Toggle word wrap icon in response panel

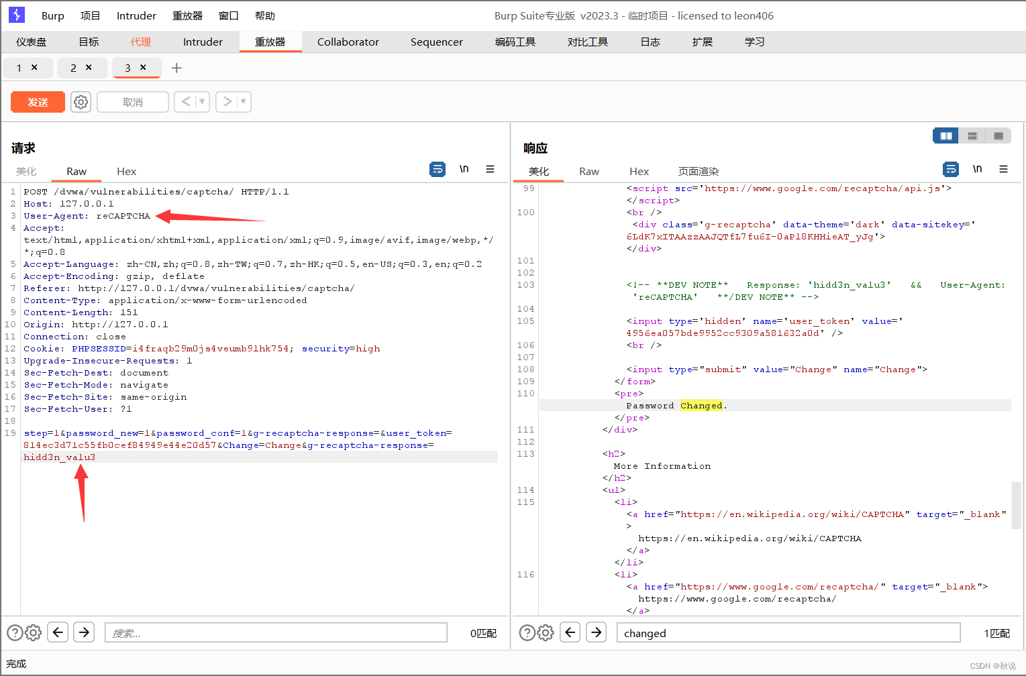coord(951,170)
